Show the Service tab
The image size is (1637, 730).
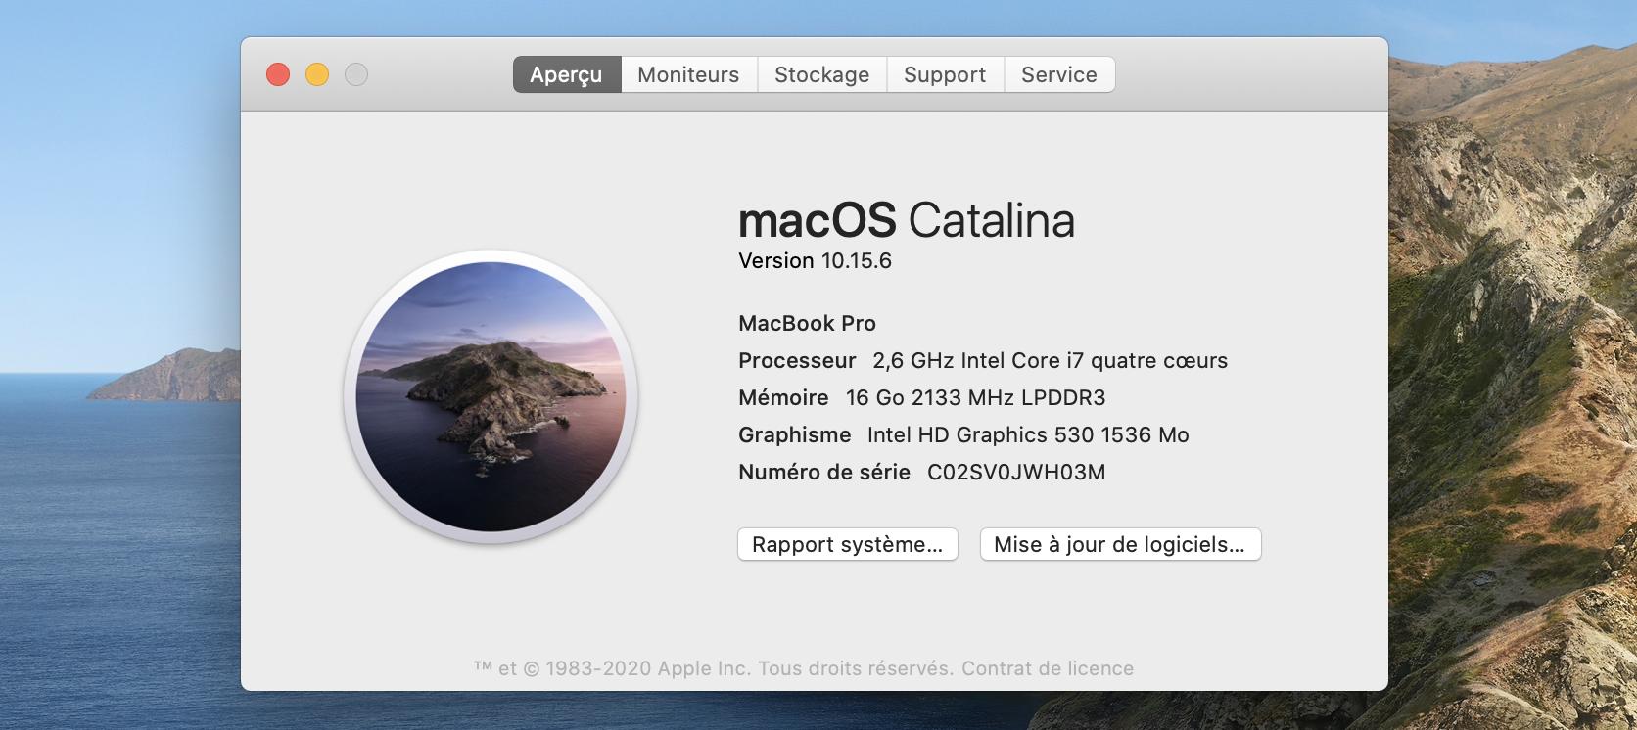point(1058,74)
